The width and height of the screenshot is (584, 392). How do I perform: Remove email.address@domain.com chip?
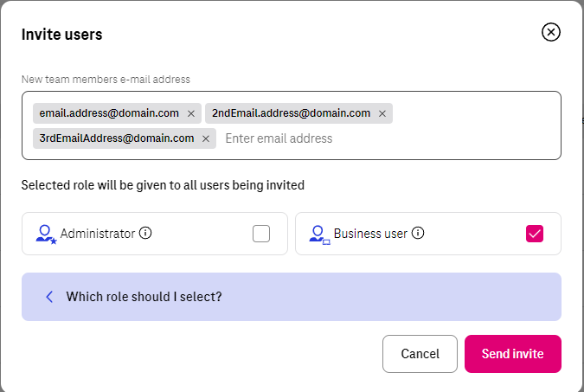point(191,113)
